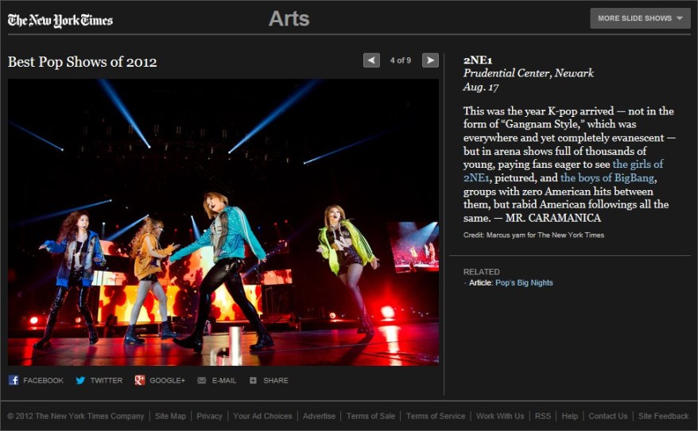This screenshot has height=431, width=698.
Task: Open the Arts section heading
Action: [x=289, y=19]
